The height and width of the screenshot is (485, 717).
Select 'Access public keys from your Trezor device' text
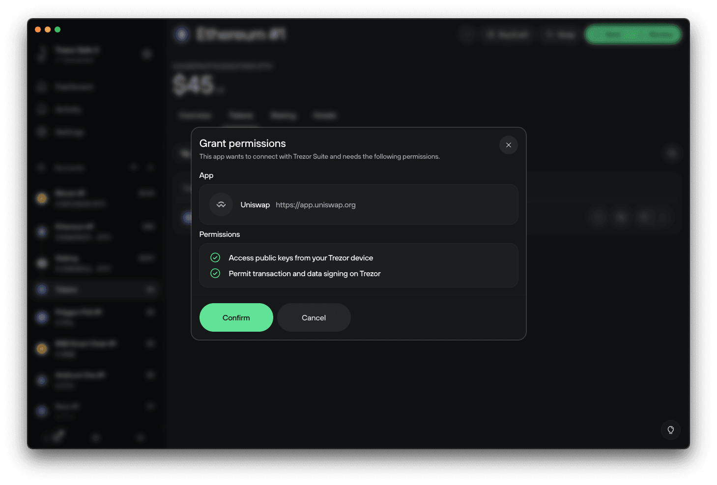point(301,258)
